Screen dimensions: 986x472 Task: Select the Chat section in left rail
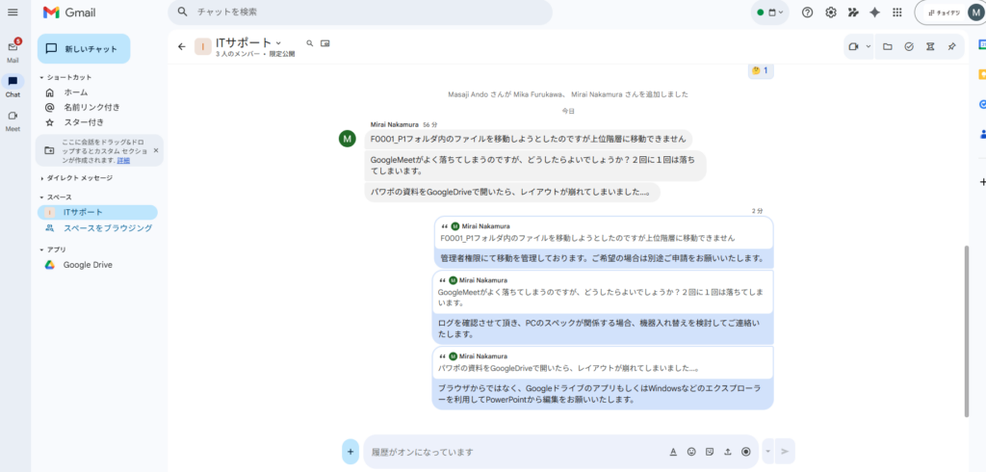pos(13,85)
